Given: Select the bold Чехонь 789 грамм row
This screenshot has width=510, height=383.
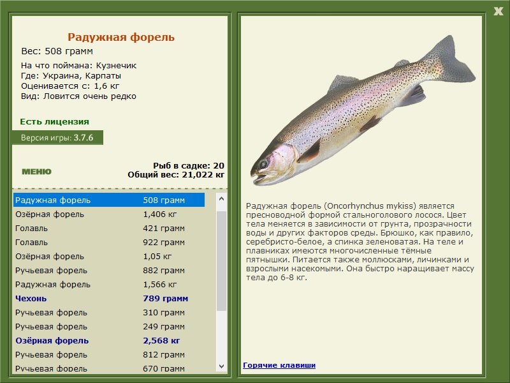Looking at the screenshot, I should 109,298.
